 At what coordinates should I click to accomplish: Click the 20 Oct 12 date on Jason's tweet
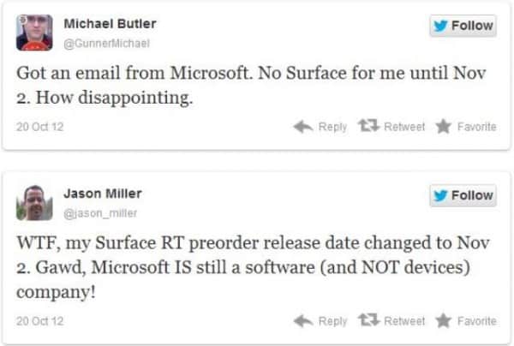click(40, 321)
